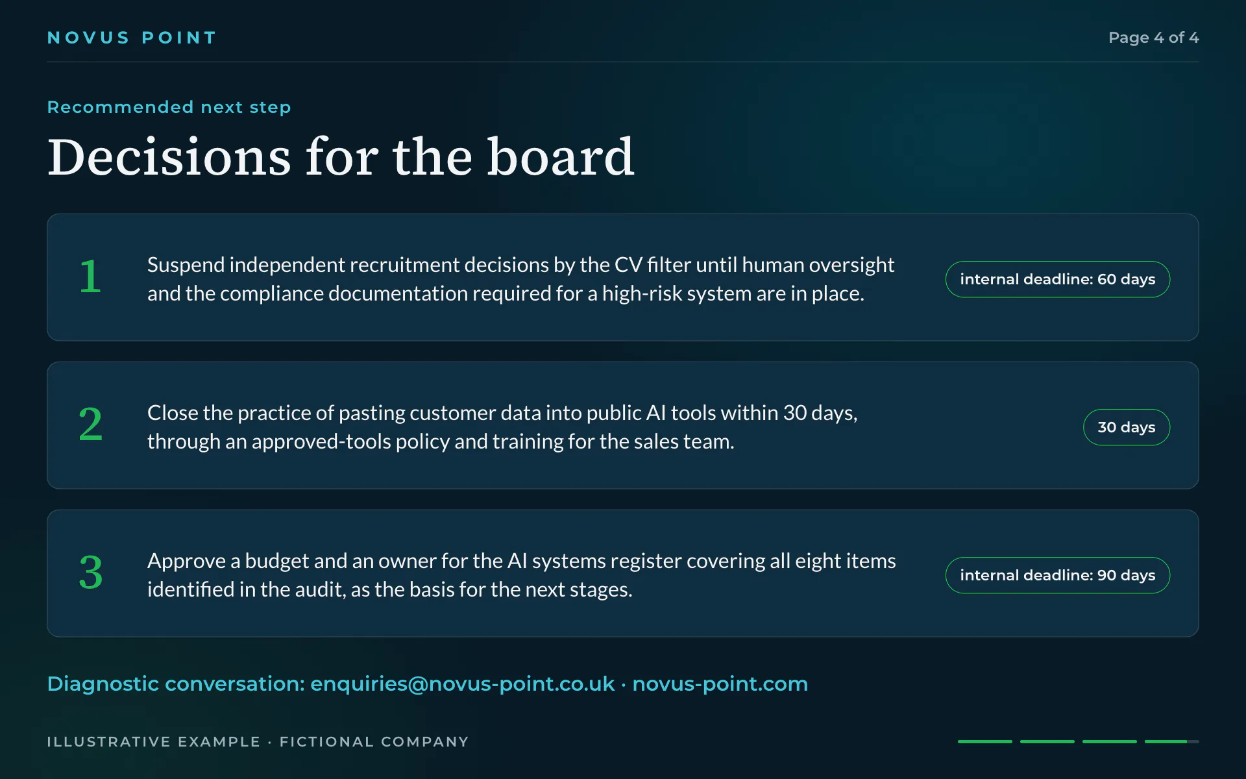Open the enquiries@novus-point.co.uk email link

pyautogui.click(x=462, y=684)
